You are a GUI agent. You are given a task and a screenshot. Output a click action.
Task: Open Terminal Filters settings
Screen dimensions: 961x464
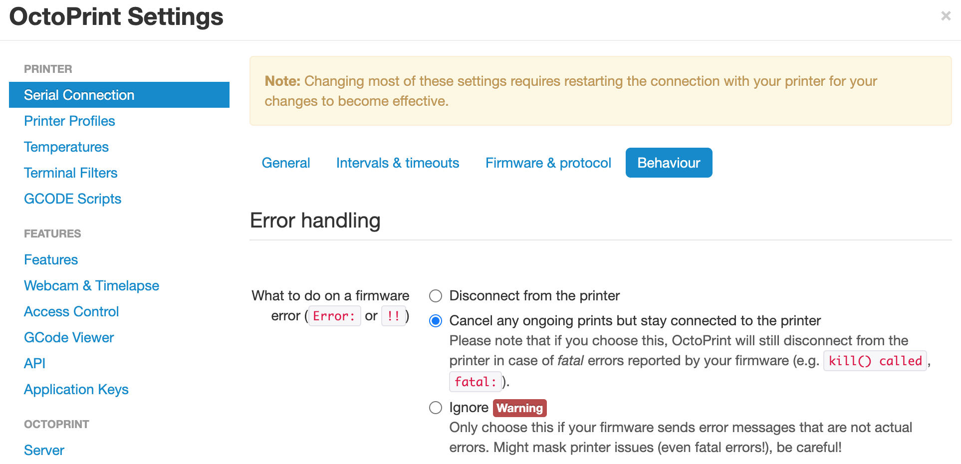point(71,173)
